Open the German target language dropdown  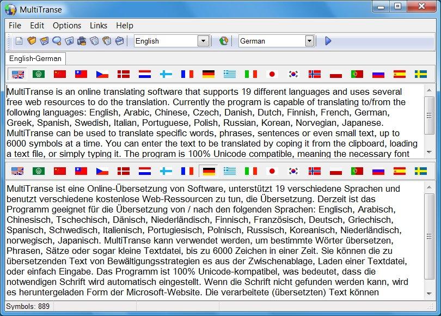click(x=309, y=41)
